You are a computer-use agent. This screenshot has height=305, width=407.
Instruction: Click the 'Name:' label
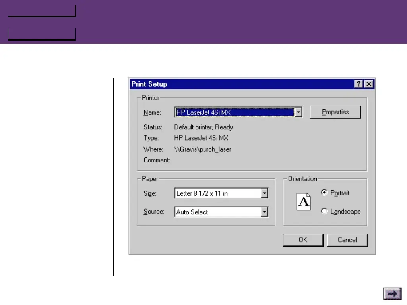152,112
